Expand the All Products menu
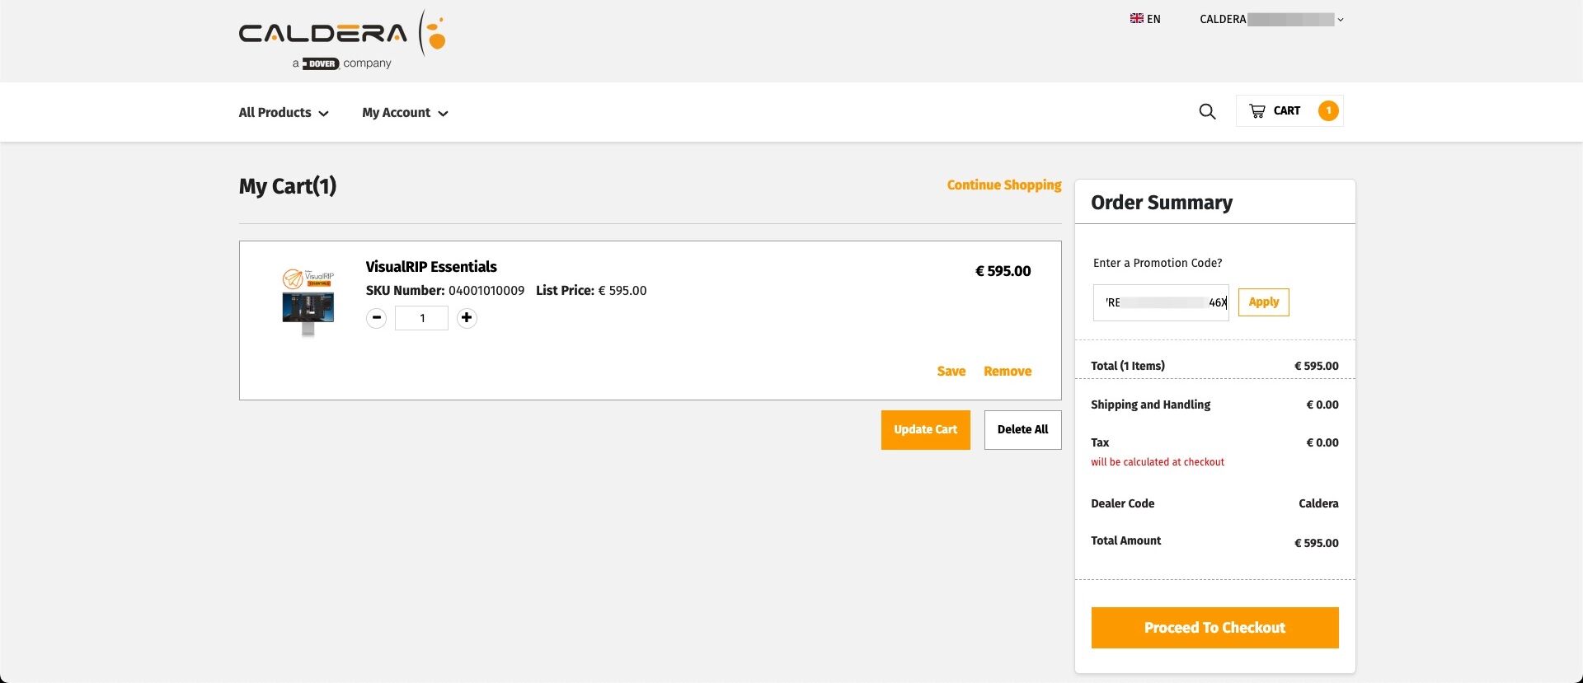 [284, 113]
